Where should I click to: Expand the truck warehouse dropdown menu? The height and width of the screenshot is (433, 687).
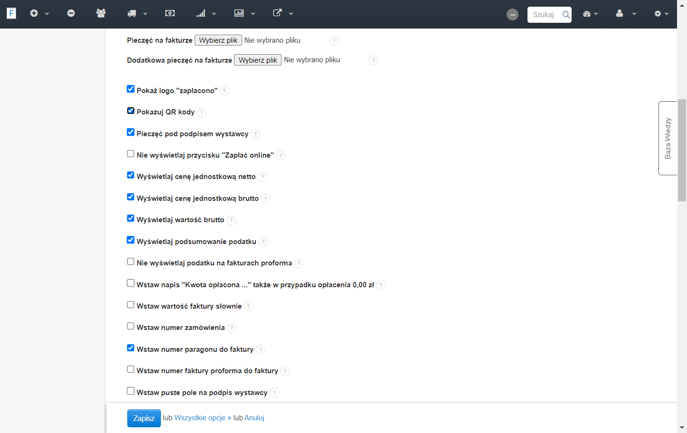(137, 13)
